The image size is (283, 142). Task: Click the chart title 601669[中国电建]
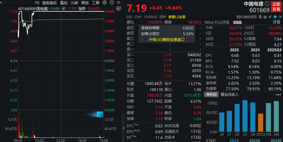coord(33,9)
